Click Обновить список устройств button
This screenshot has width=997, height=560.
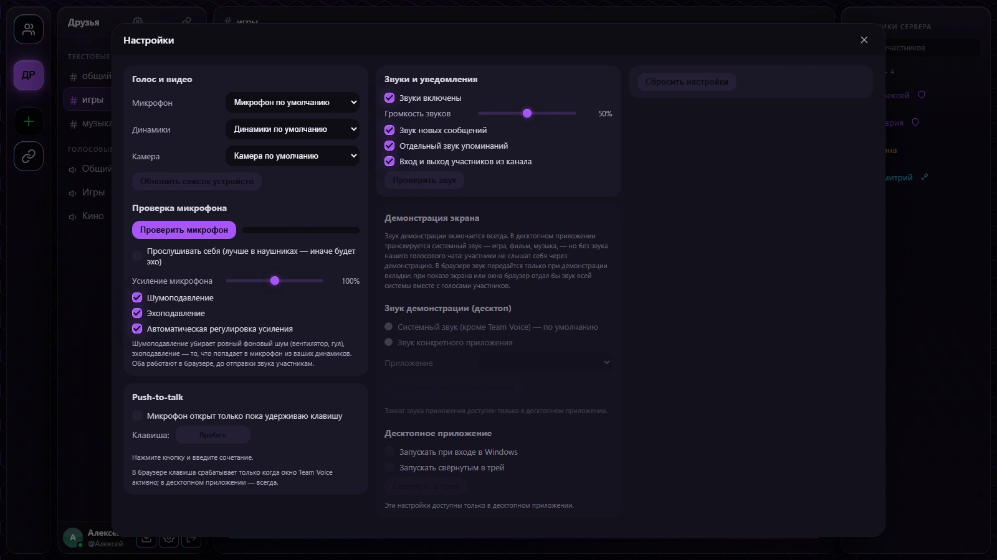[x=197, y=181]
